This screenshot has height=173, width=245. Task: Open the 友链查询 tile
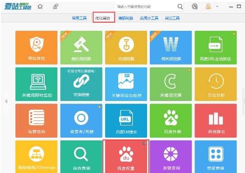pyautogui.click(x=171, y=157)
